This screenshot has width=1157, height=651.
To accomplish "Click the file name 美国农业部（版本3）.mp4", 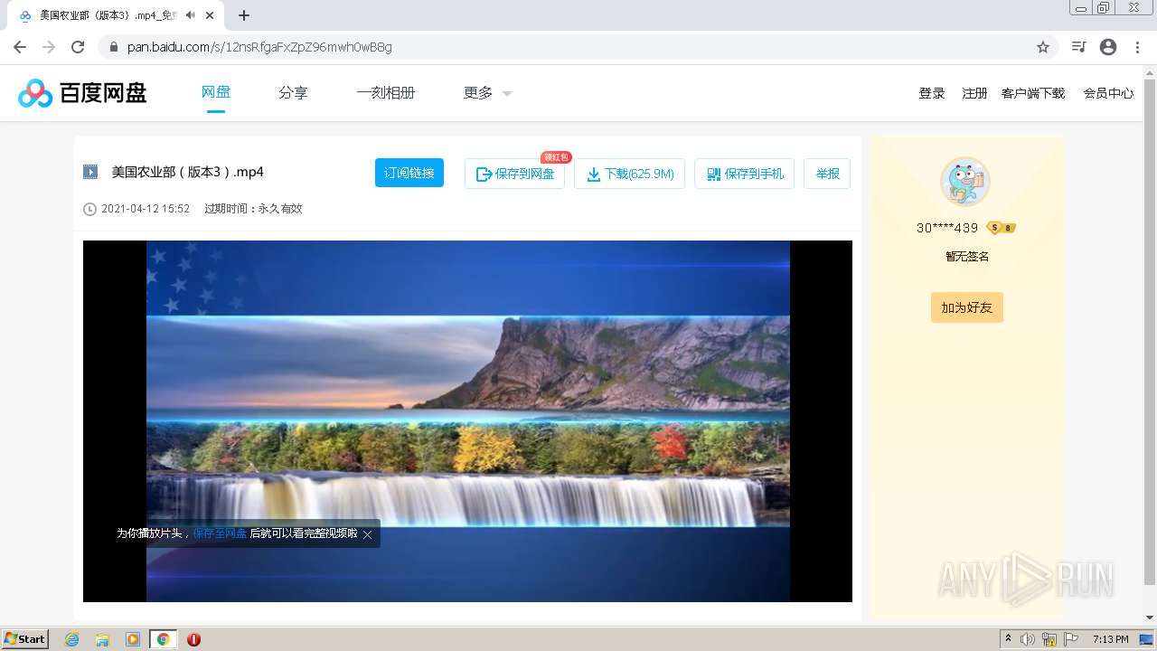I will tap(188, 172).
